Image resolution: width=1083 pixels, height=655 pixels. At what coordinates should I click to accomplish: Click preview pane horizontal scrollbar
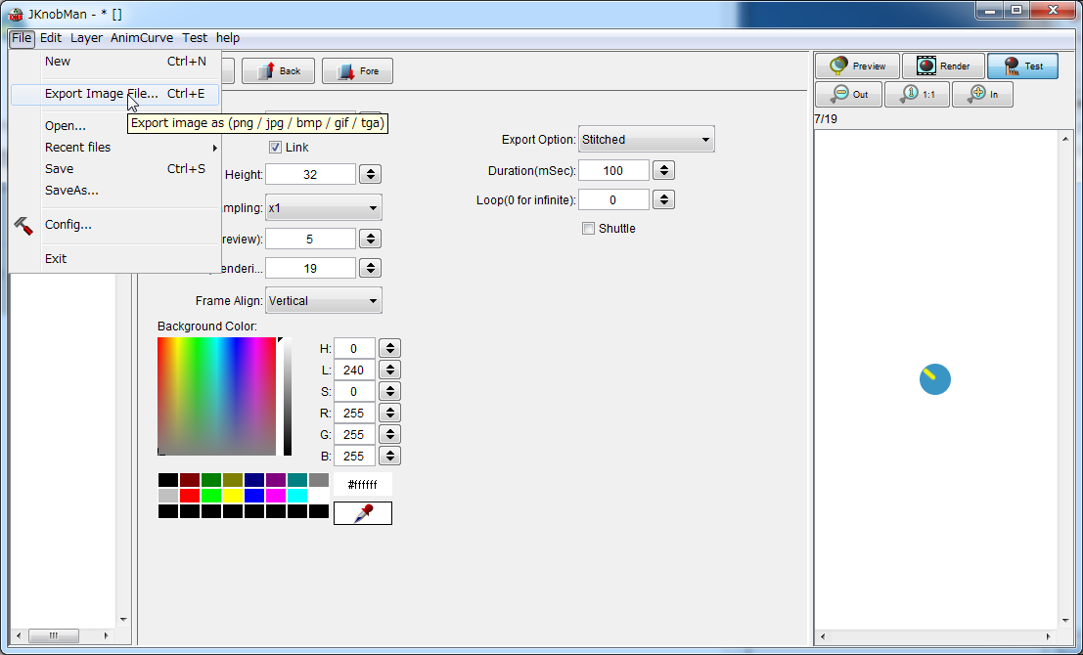(x=935, y=637)
